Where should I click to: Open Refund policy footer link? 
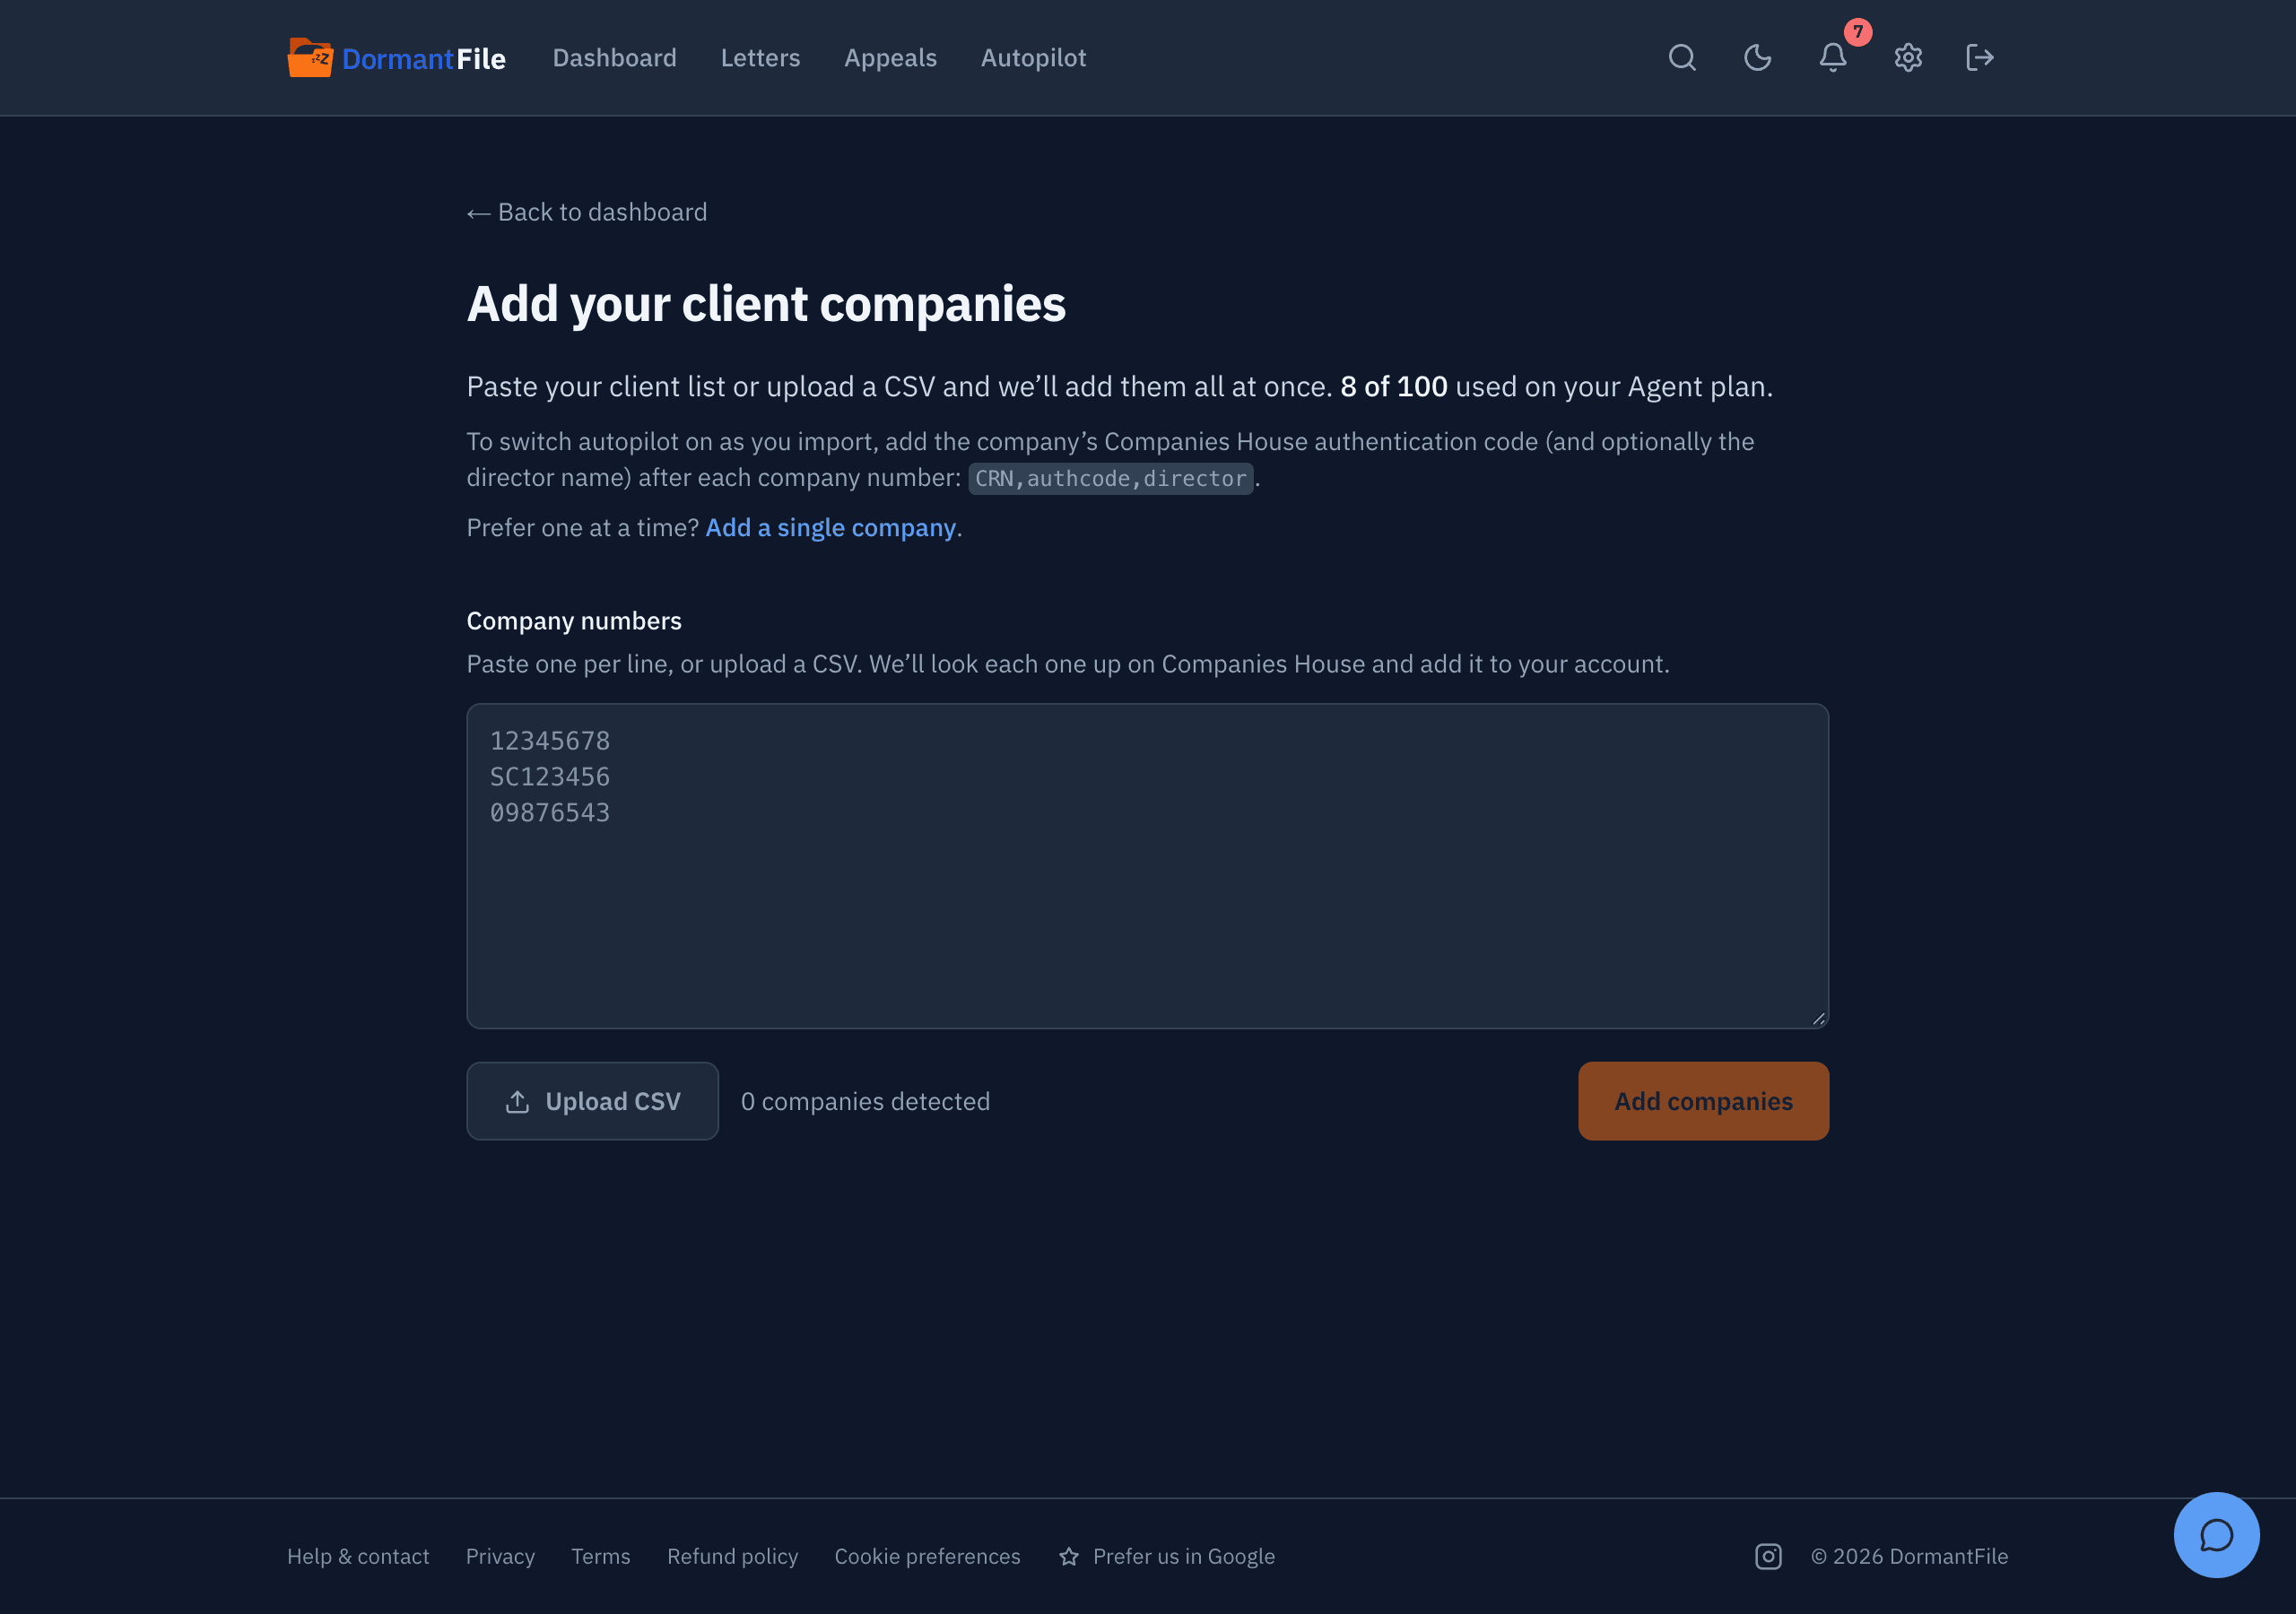[732, 1556]
